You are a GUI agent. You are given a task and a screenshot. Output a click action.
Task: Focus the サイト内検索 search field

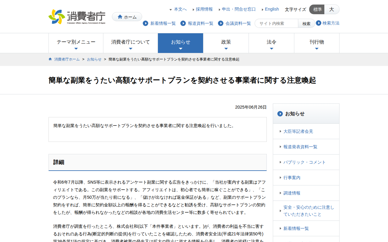pyautogui.click(x=276, y=23)
